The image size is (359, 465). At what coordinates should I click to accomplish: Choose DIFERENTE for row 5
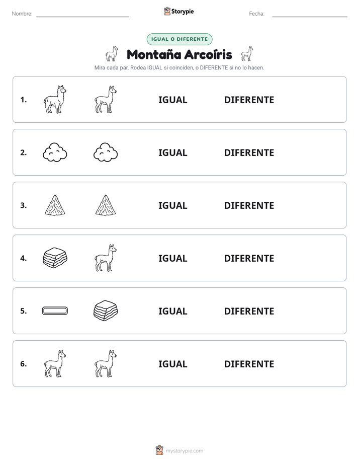pos(249,311)
